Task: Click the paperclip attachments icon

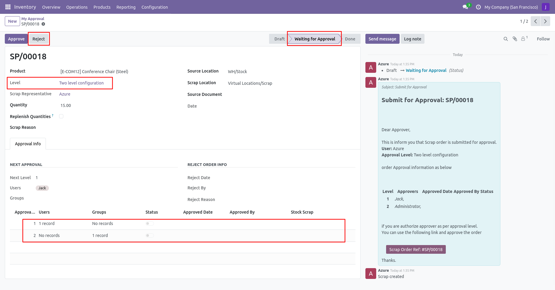Action: tap(515, 39)
